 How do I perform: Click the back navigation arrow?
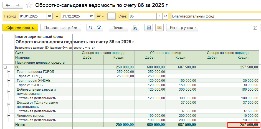pyautogui.click(x=7, y=5)
